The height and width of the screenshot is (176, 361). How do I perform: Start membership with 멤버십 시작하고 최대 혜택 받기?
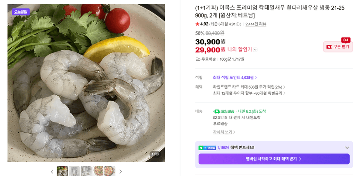tap(274, 159)
